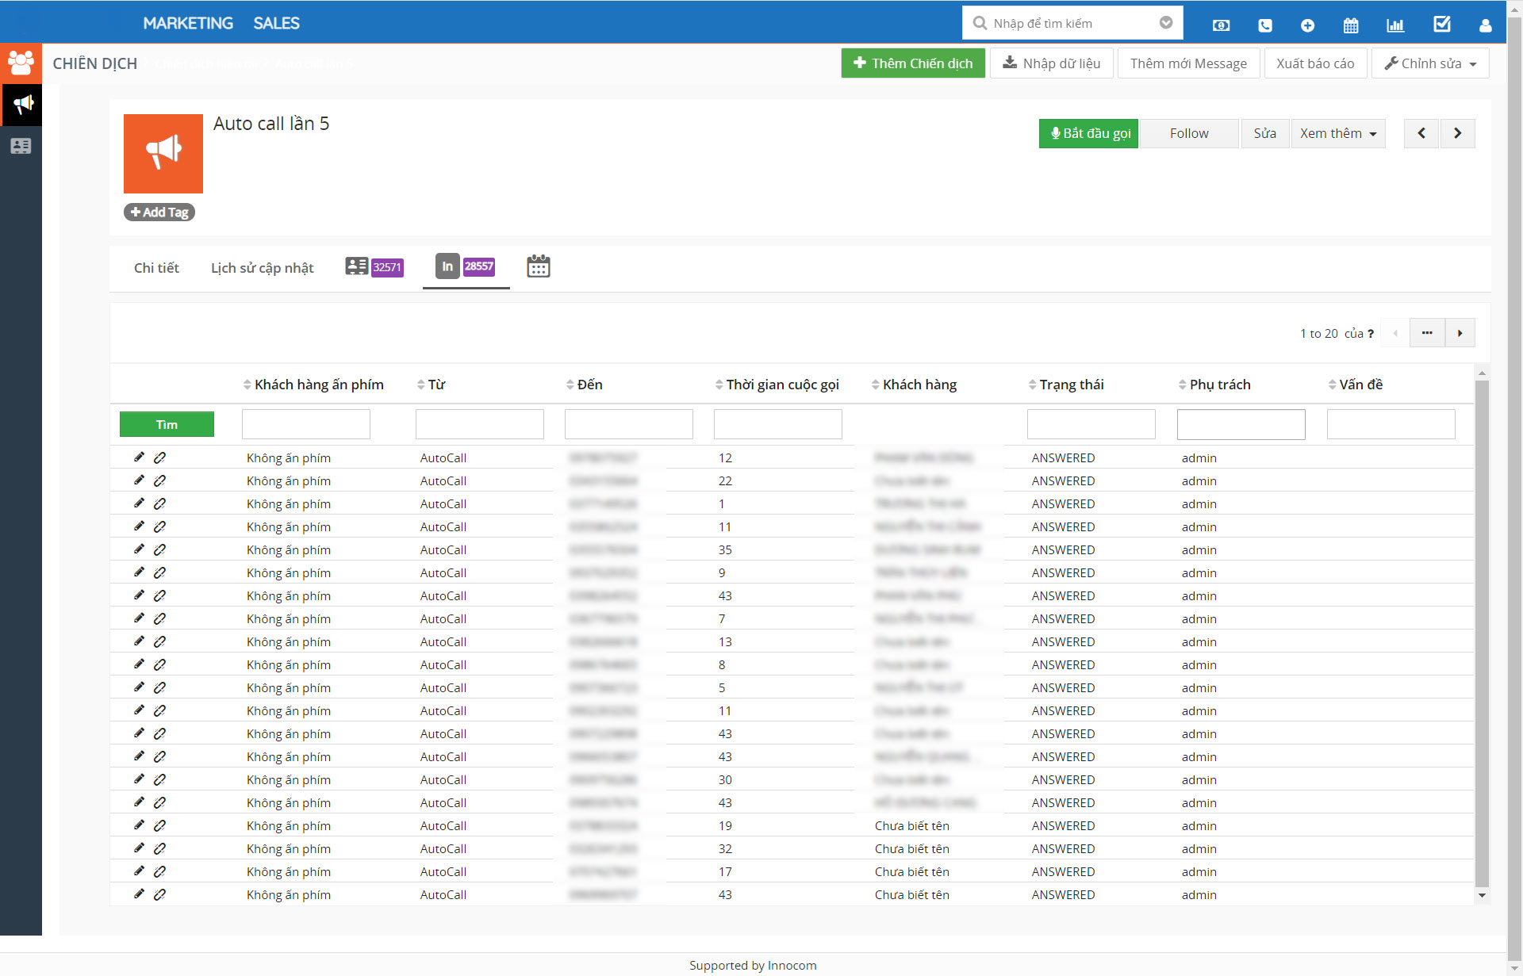
Task: Open the user profile icon
Action: 1486,25
